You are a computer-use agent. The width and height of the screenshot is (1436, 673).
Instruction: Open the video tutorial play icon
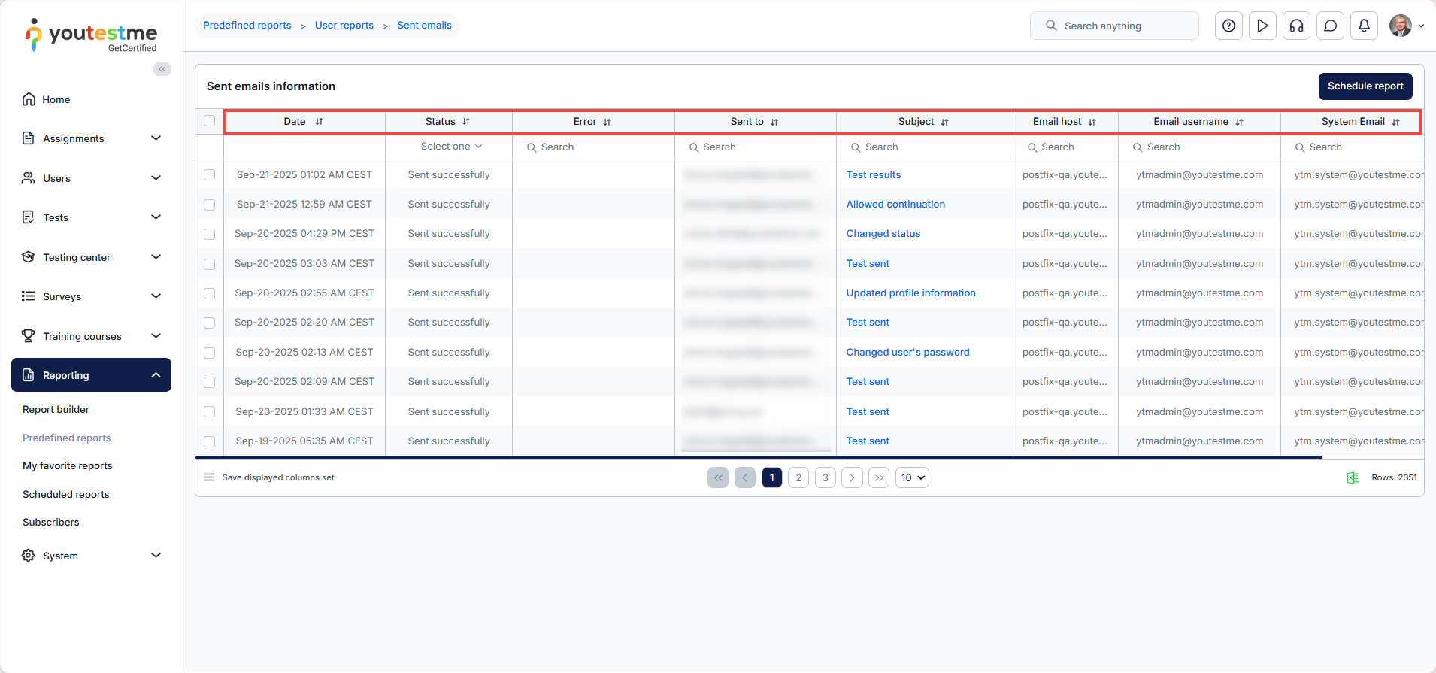pyautogui.click(x=1262, y=26)
